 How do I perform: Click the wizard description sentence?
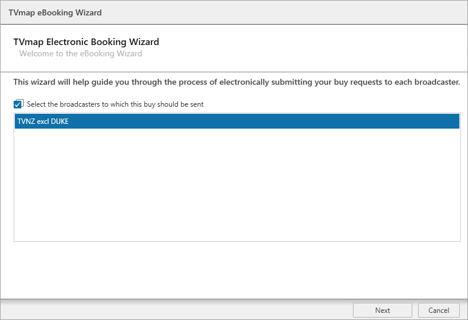pyautogui.click(x=237, y=82)
